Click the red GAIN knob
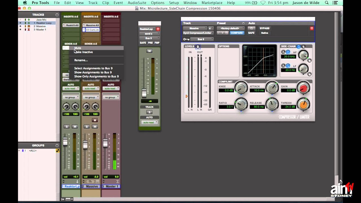This screenshot has height=203, width=361. tap(303, 88)
